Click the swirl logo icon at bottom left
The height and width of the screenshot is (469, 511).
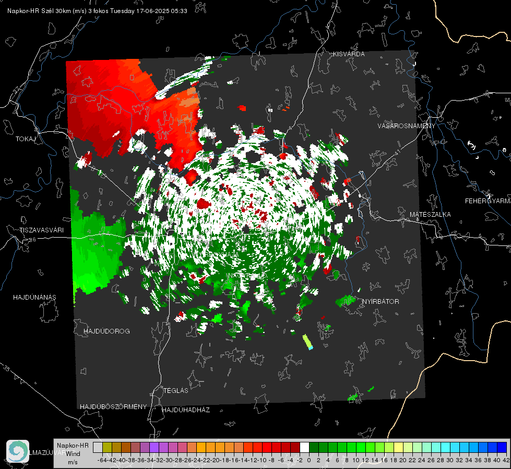(x=18, y=451)
